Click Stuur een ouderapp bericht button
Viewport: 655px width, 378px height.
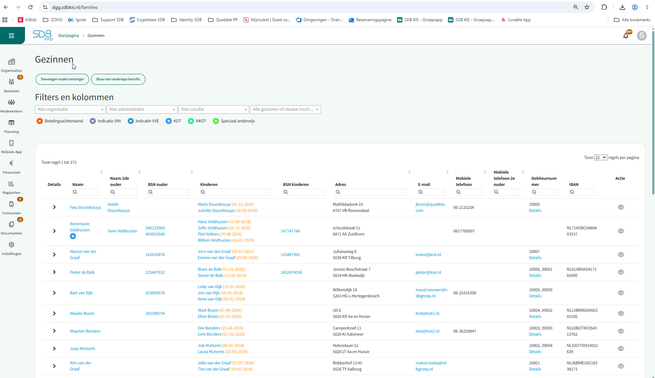(118, 79)
